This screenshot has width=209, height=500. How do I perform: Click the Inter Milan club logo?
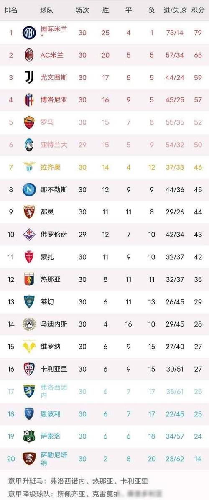click(29, 33)
